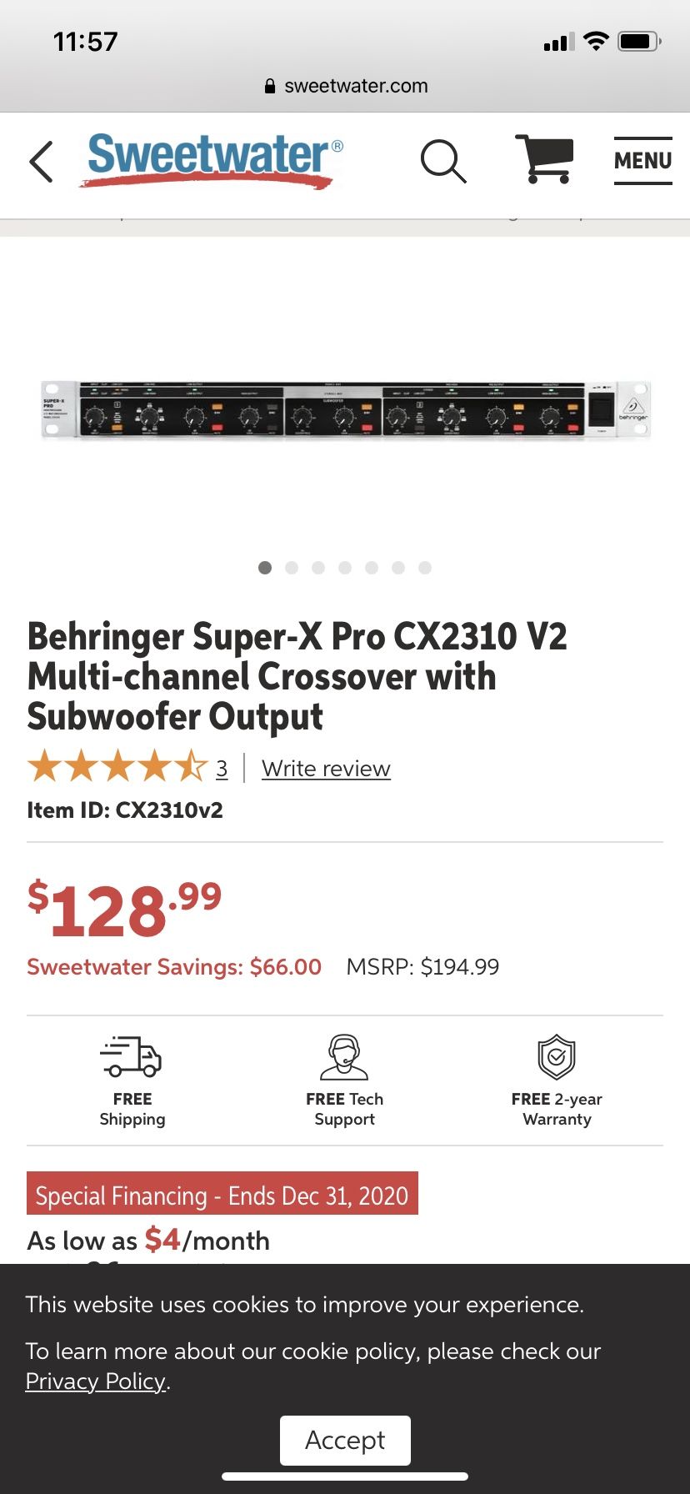
Task: Tap the sweetwater.com address bar
Action: click(x=345, y=86)
